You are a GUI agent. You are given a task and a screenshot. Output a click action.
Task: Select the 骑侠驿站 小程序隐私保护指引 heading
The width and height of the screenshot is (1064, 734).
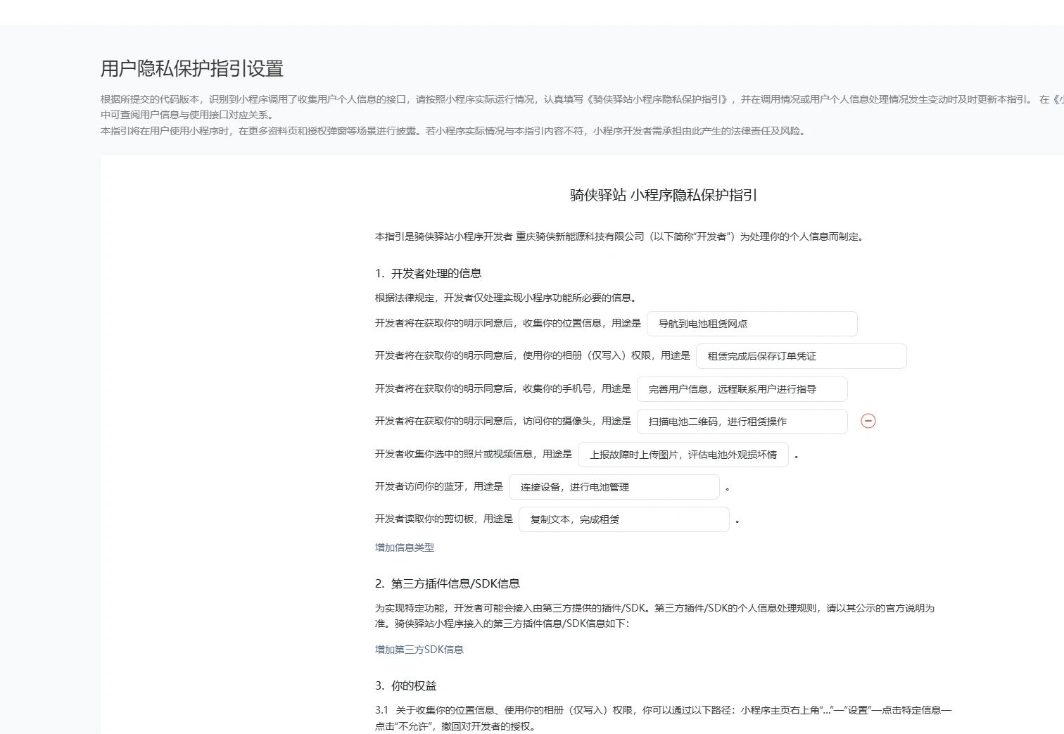point(663,195)
